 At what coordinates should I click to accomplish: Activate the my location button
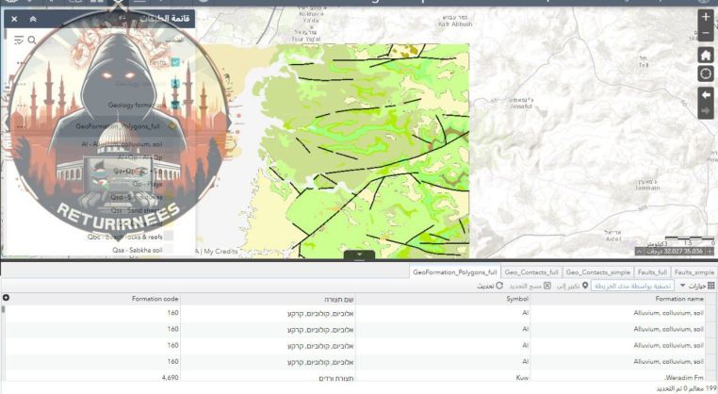(x=706, y=74)
